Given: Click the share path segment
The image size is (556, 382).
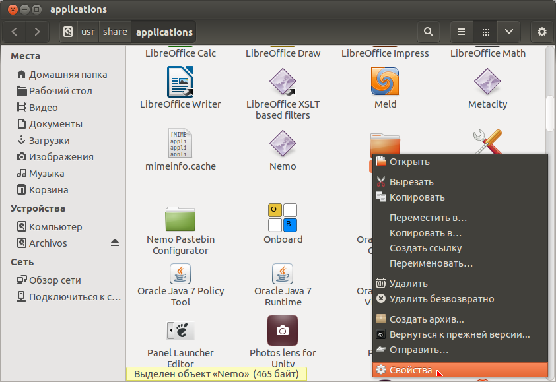Looking at the screenshot, I should (x=115, y=32).
